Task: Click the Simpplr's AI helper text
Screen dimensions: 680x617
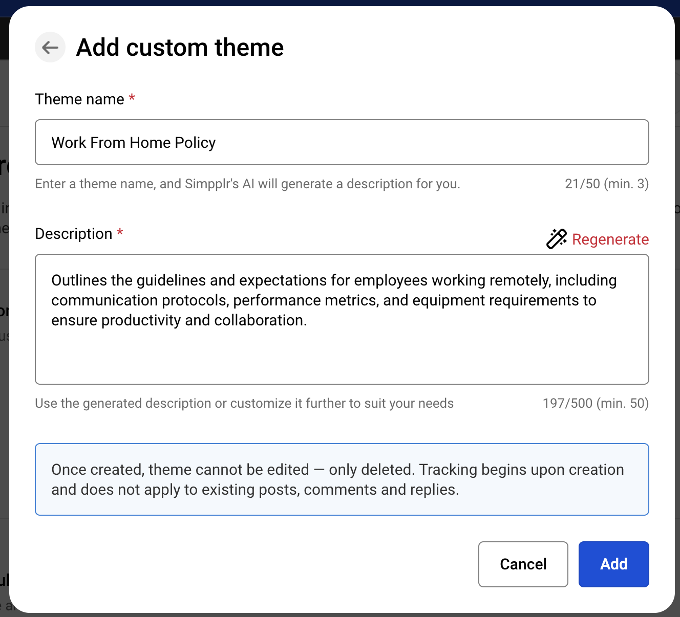Action: 247,184
